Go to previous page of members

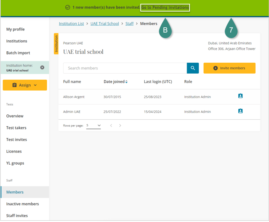[111, 126]
